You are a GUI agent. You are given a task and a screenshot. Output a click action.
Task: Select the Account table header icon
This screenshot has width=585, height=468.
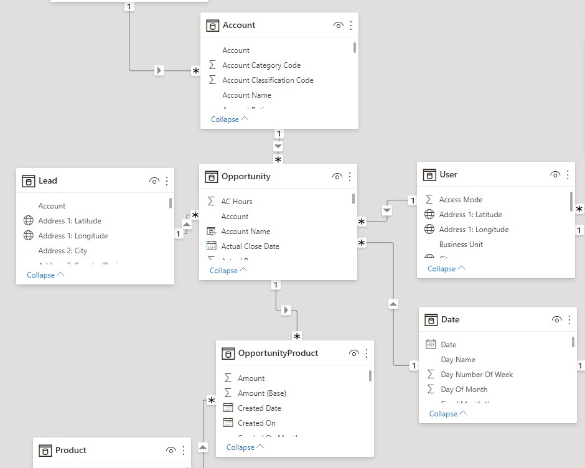tap(212, 25)
